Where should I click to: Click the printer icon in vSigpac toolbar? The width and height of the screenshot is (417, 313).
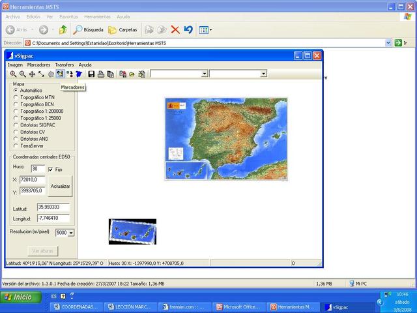click(101, 74)
